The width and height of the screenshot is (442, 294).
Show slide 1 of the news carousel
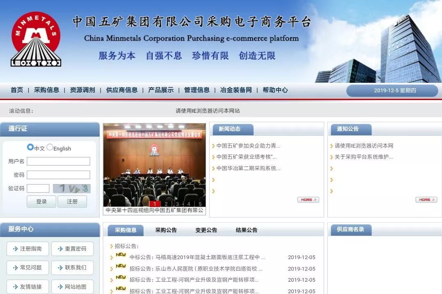point(154,204)
